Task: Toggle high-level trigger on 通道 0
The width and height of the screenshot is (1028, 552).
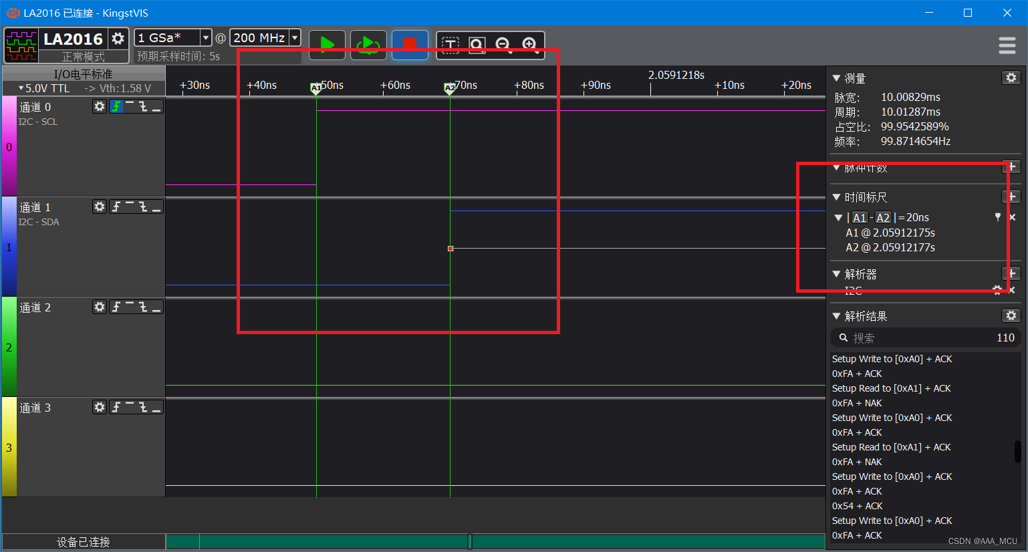Action: (x=130, y=106)
